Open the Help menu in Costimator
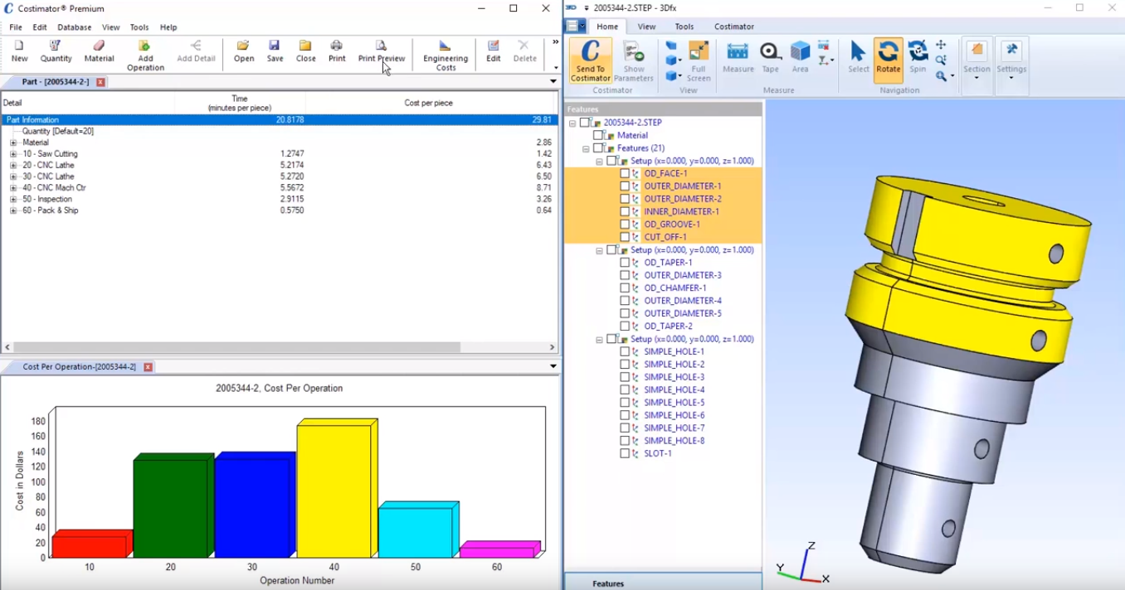 click(168, 27)
